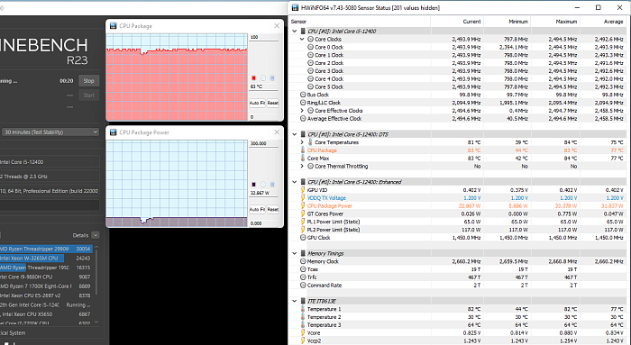The height and width of the screenshot is (345, 631).
Task: Click the chip icon of ITE IT8613E group
Action: (x=303, y=301)
